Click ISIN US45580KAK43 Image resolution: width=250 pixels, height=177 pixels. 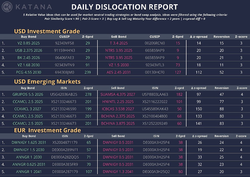[x=155, y=109]
